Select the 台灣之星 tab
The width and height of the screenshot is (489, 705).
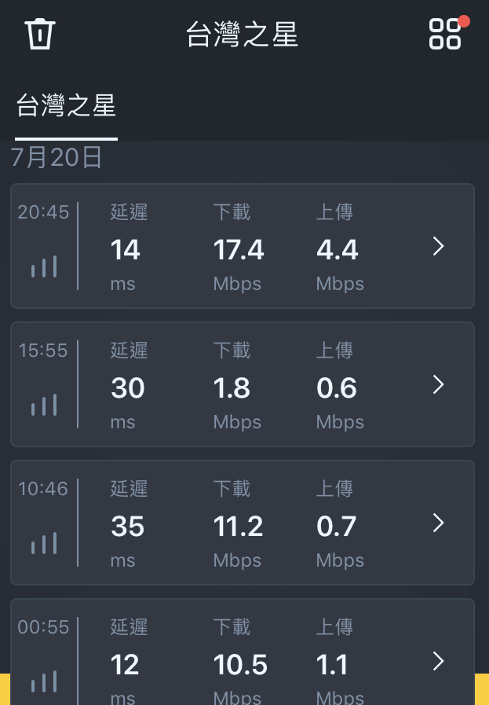click(x=66, y=105)
